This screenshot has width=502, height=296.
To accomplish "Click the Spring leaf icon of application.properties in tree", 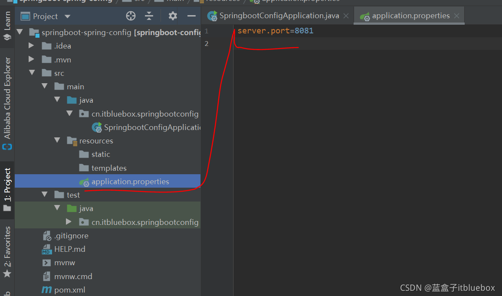I will (84, 182).
